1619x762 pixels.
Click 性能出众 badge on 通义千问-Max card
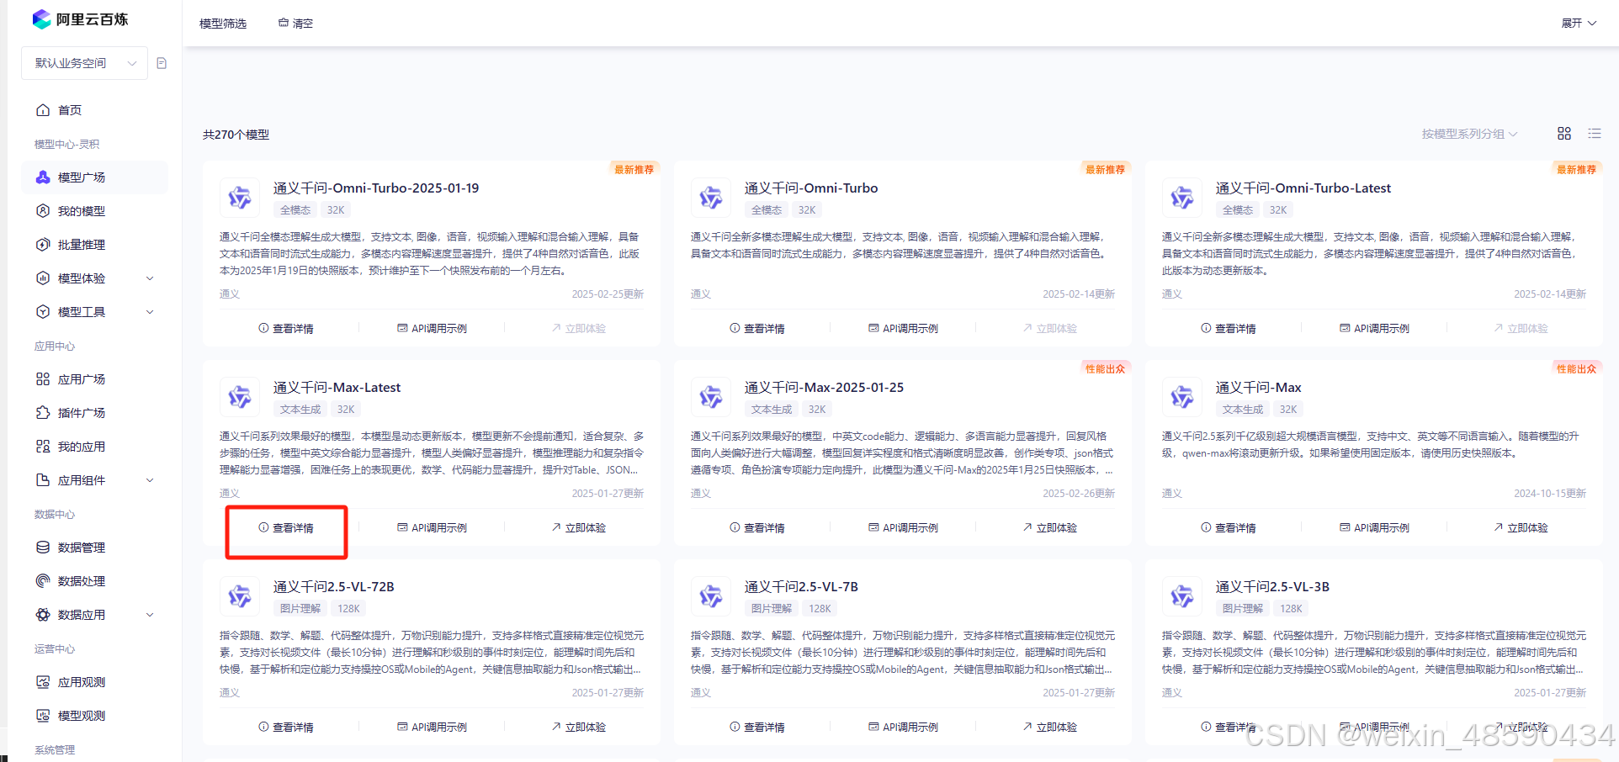[x=1576, y=369]
